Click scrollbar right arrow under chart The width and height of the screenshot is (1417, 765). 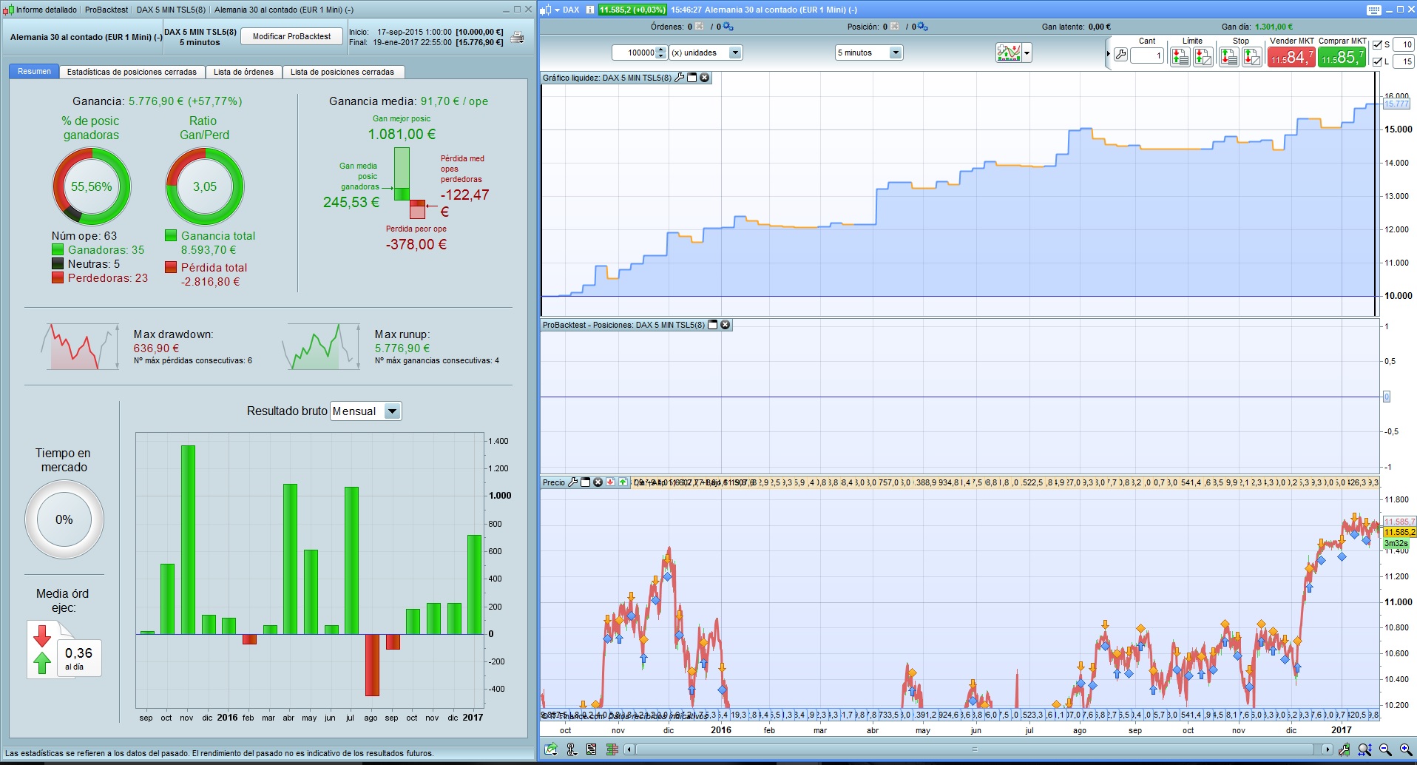1328,749
